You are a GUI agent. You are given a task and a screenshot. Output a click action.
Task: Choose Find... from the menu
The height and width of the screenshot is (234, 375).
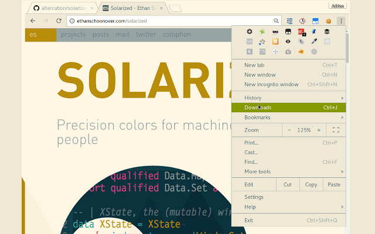(289, 162)
